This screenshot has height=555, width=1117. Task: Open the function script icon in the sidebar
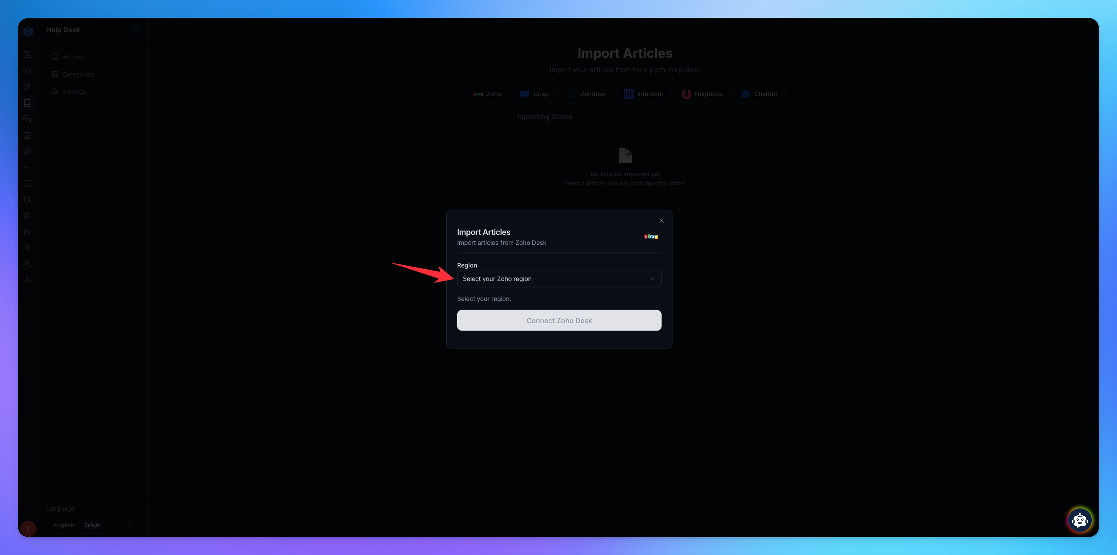[27, 184]
